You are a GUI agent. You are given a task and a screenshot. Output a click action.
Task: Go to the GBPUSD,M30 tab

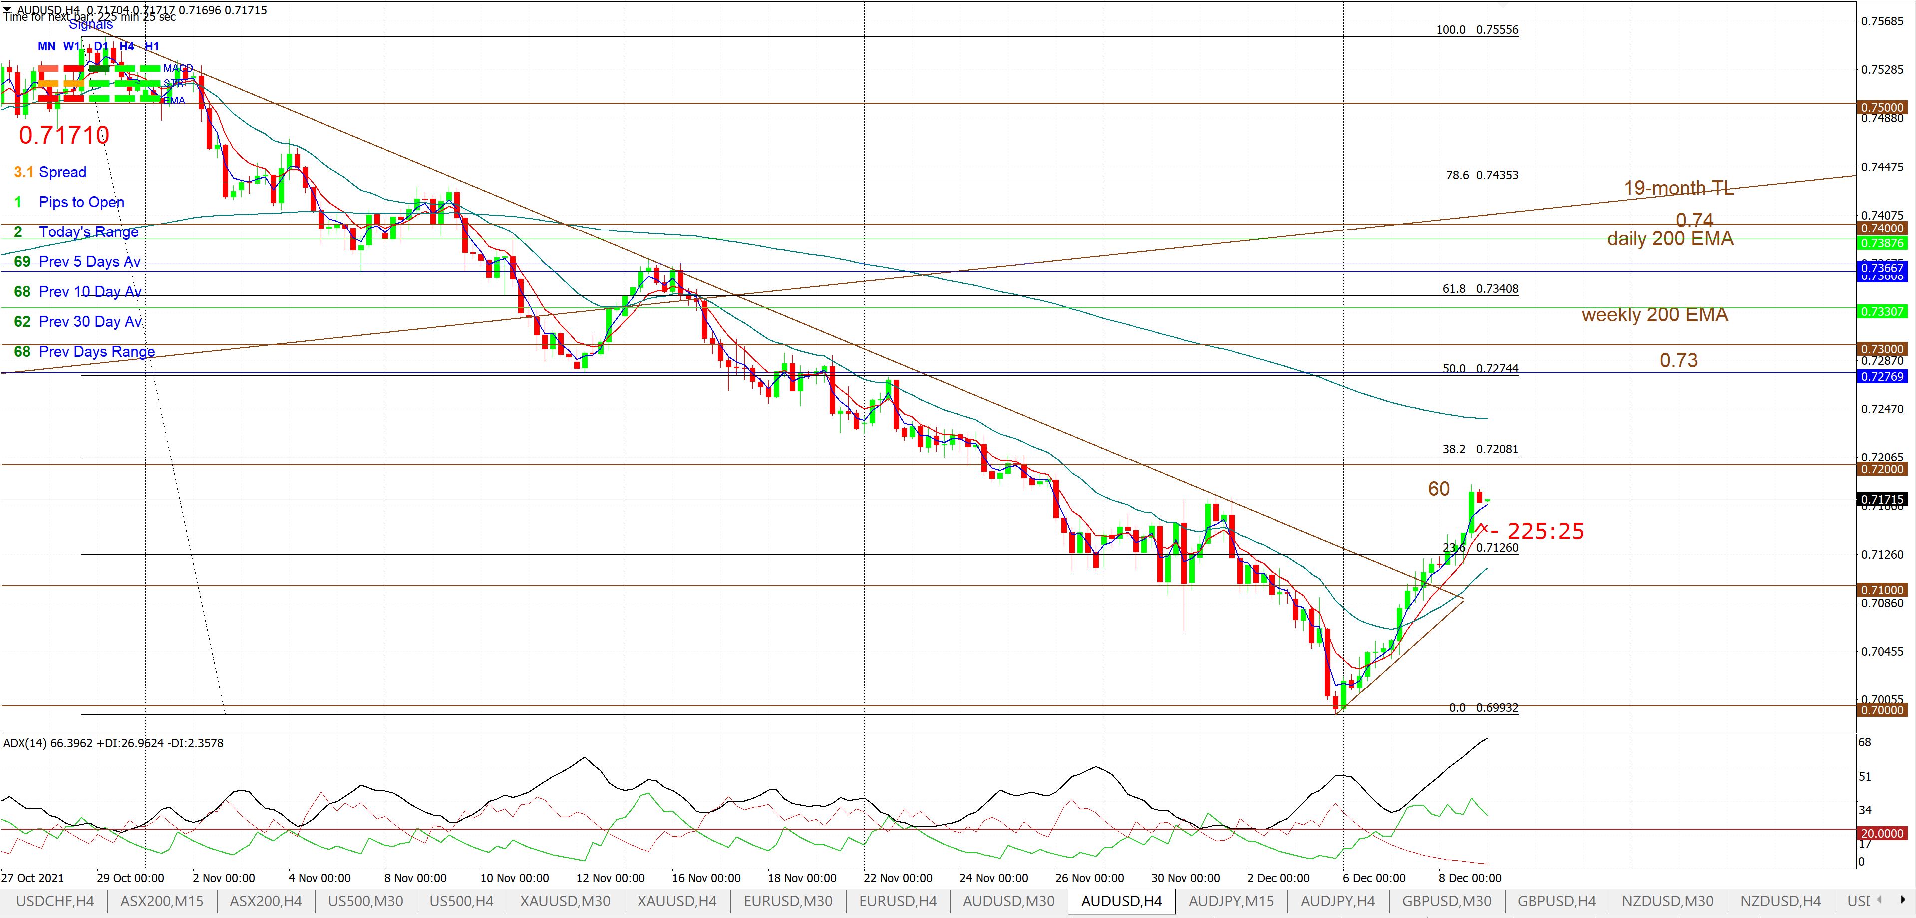point(1447,901)
